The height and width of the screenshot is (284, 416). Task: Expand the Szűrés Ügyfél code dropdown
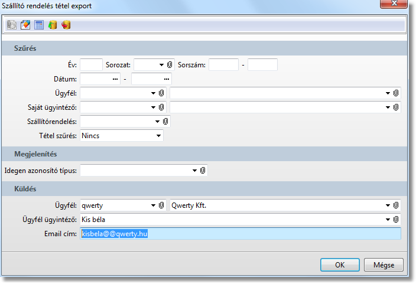pos(153,93)
